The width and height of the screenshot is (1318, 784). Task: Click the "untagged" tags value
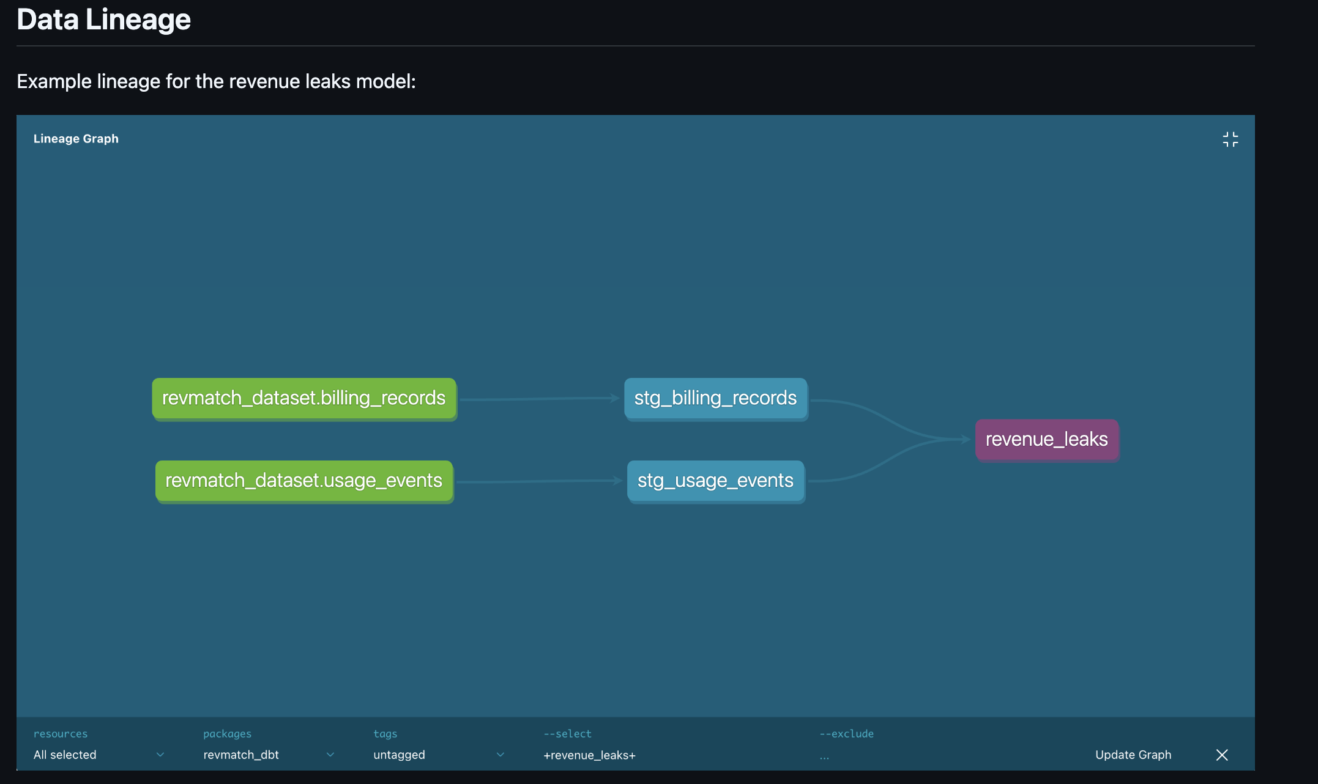click(399, 755)
